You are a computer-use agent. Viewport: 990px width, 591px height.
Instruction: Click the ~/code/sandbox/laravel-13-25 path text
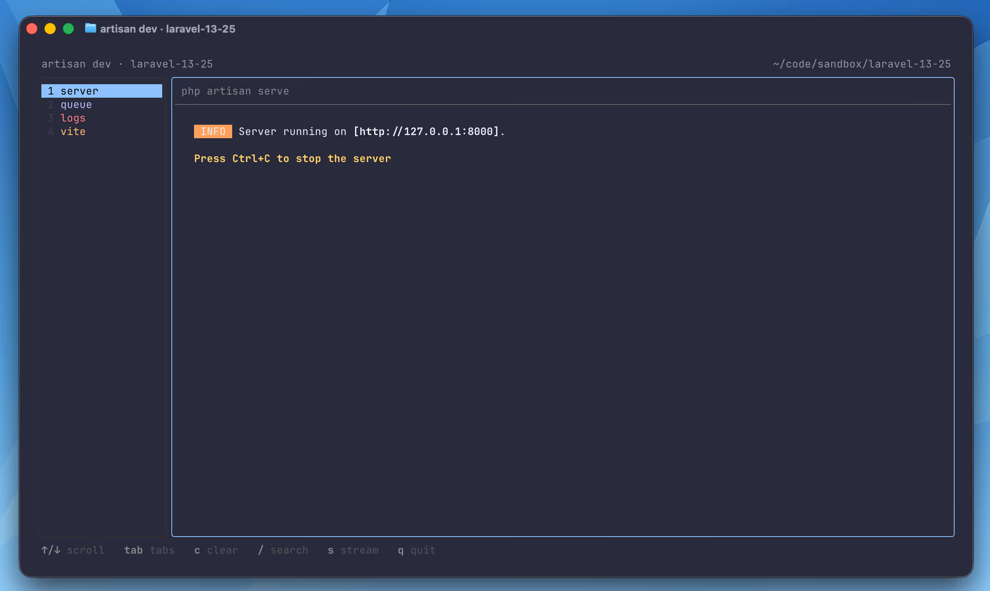point(862,64)
